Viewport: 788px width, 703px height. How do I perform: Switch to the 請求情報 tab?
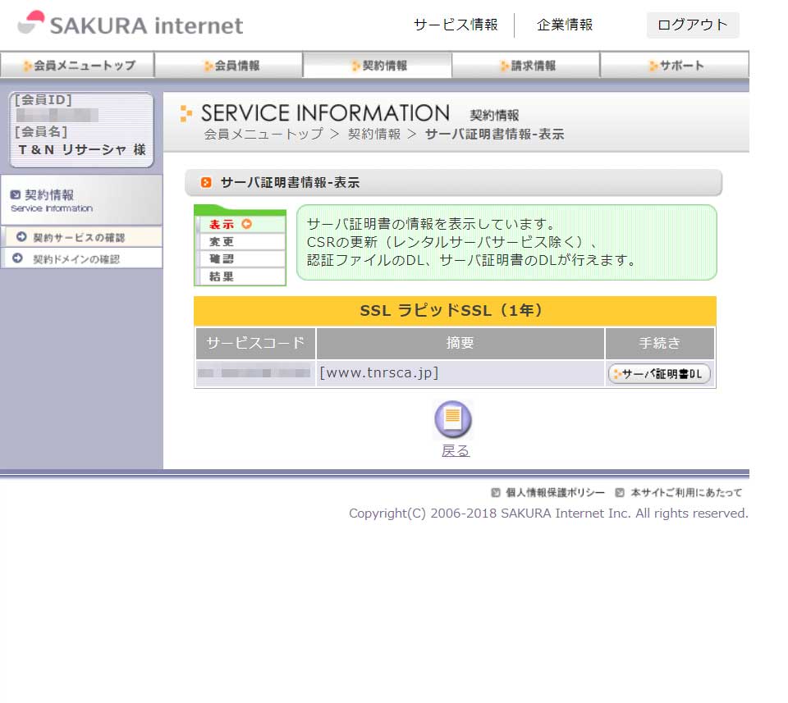click(x=526, y=66)
